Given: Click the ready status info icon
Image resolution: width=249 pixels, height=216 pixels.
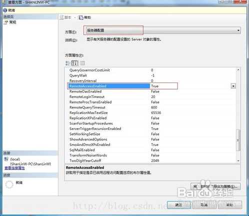Looking at the screenshot, I should [5, 10].
